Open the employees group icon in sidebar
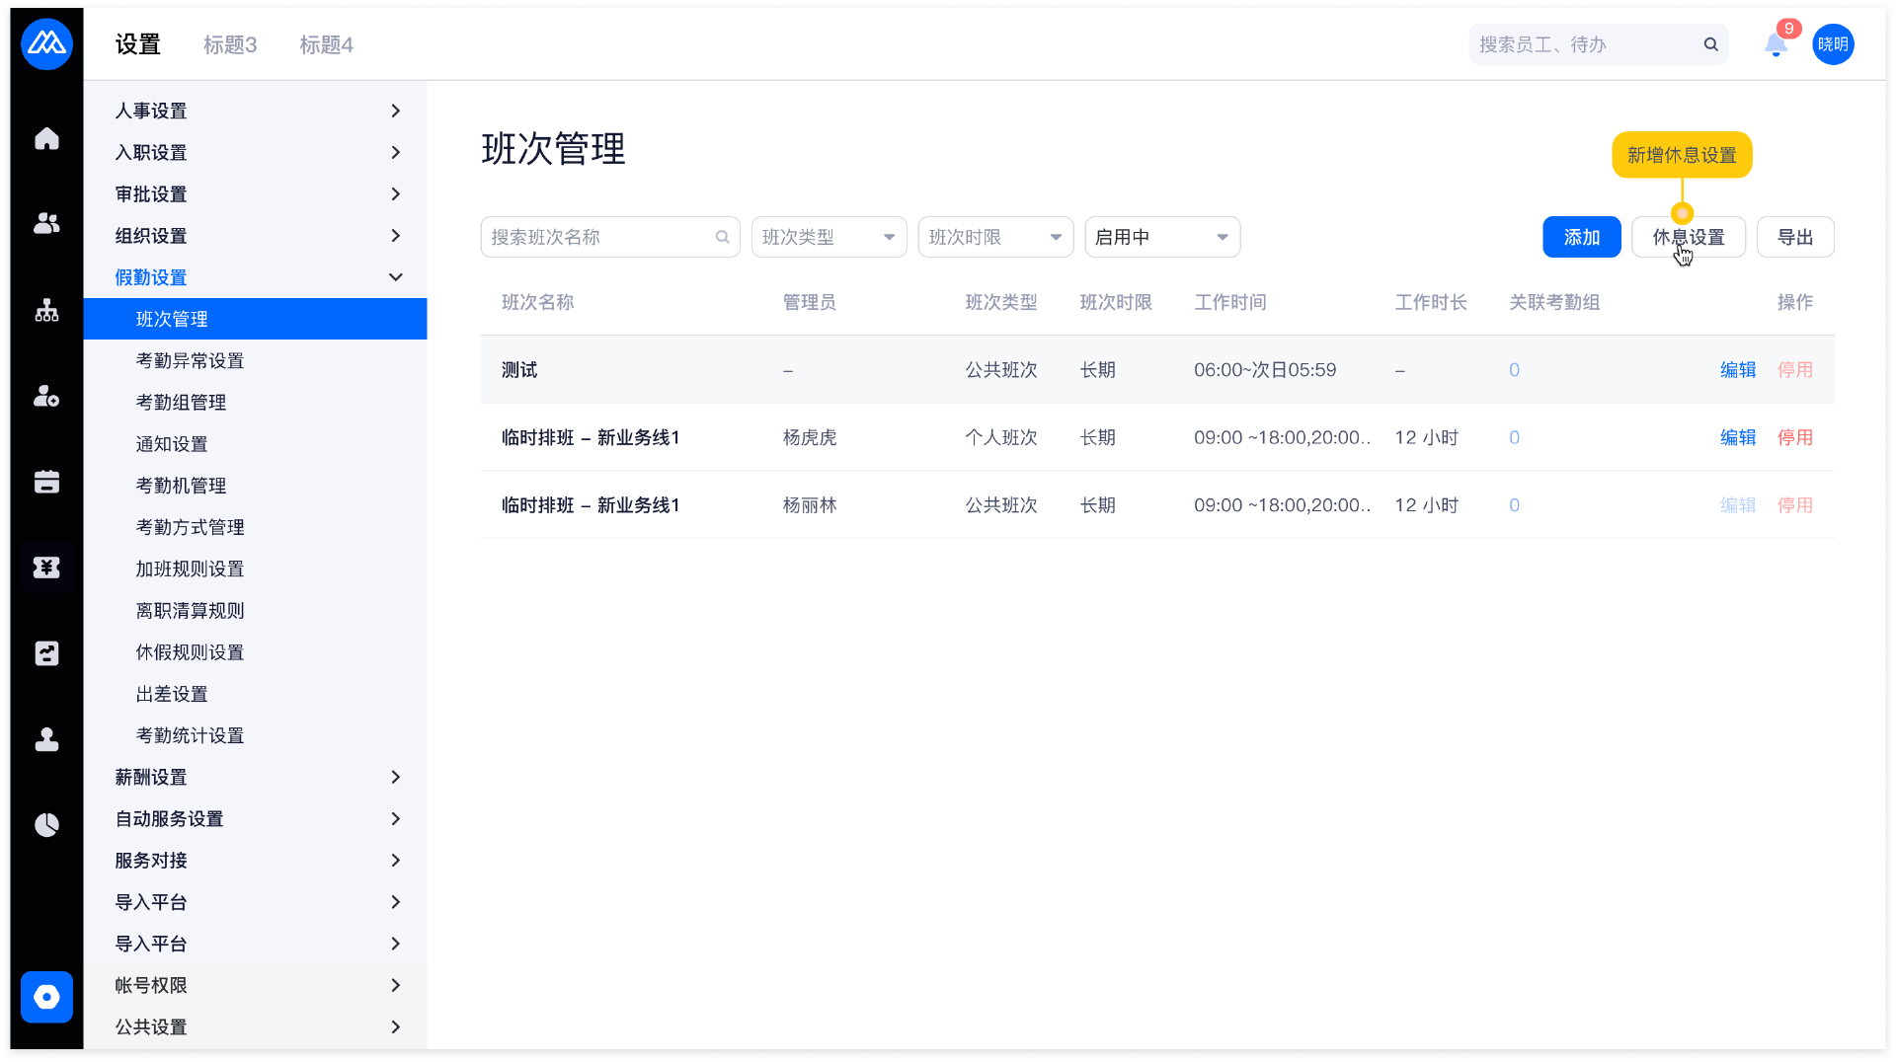1896x1062 pixels. click(x=46, y=224)
